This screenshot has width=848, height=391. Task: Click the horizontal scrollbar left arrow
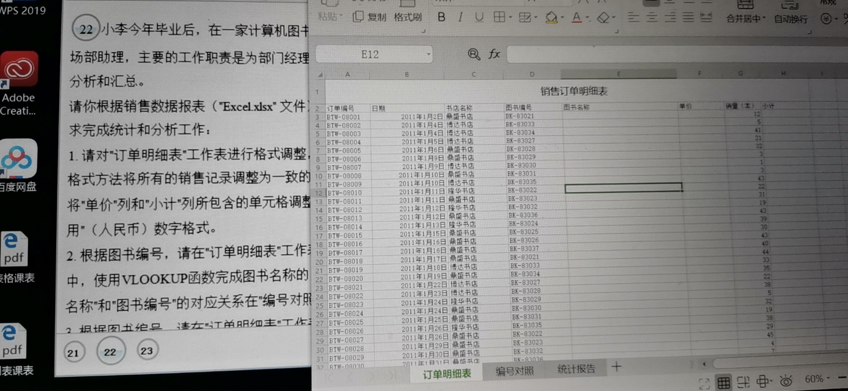coord(704,364)
